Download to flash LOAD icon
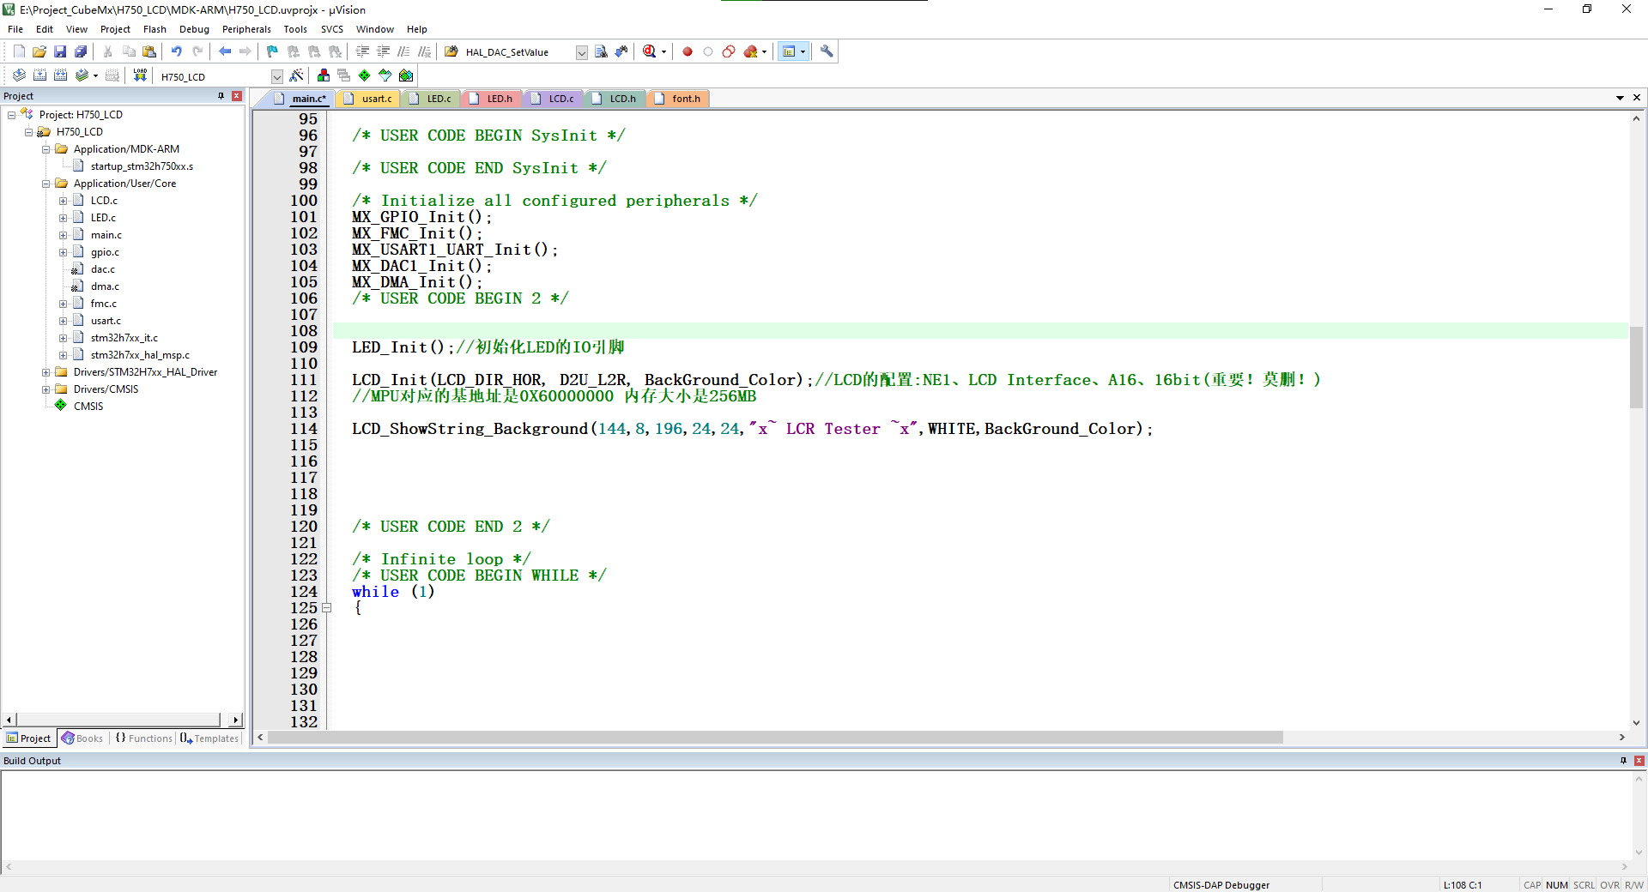 pos(140,75)
